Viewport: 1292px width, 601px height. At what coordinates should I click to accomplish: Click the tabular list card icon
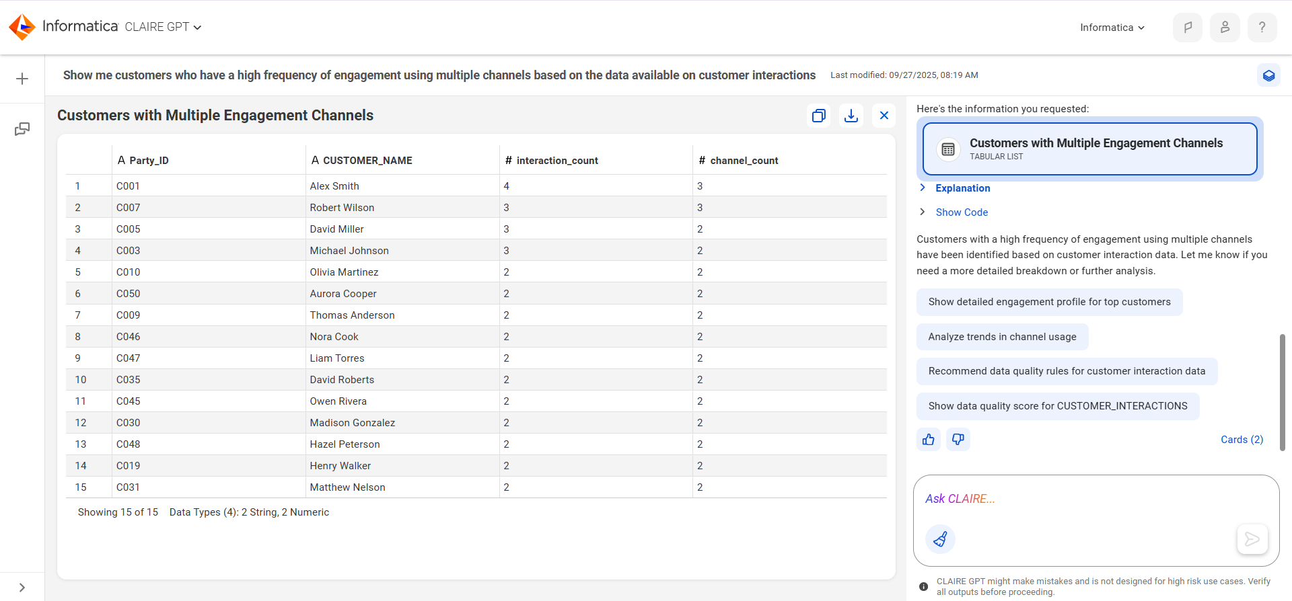click(x=948, y=149)
